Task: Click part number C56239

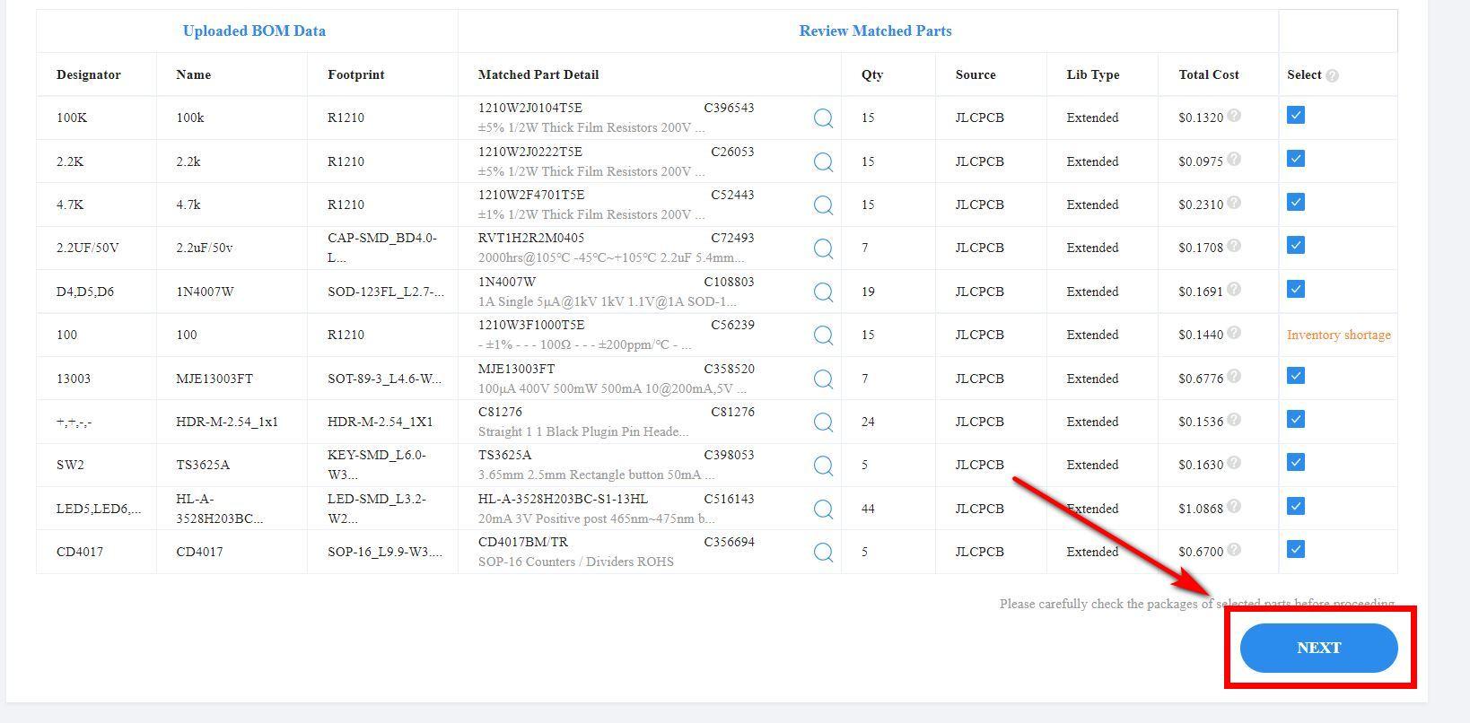Action: 732,325
